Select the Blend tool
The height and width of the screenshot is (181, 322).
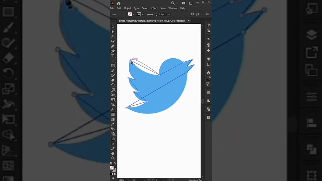tap(113, 129)
